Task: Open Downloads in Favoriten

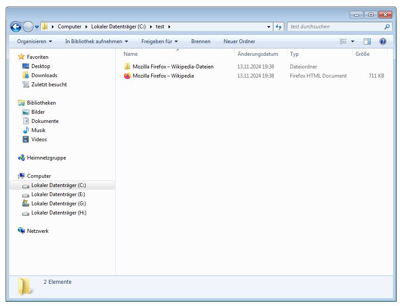Action: pyautogui.click(x=44, y=75)
